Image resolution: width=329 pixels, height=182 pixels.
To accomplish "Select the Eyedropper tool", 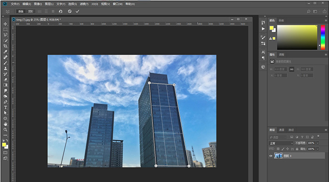I will point(6,52).
